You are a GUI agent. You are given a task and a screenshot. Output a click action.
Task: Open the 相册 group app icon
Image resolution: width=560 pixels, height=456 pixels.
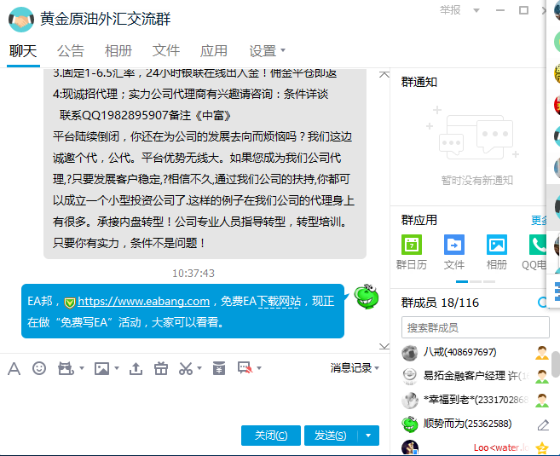coord(496,245)
